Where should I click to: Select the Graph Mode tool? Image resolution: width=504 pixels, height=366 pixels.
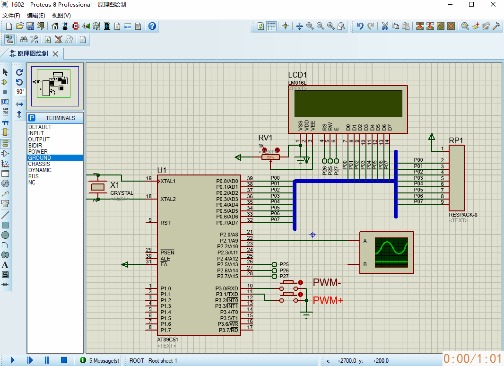tap(5, 164)
